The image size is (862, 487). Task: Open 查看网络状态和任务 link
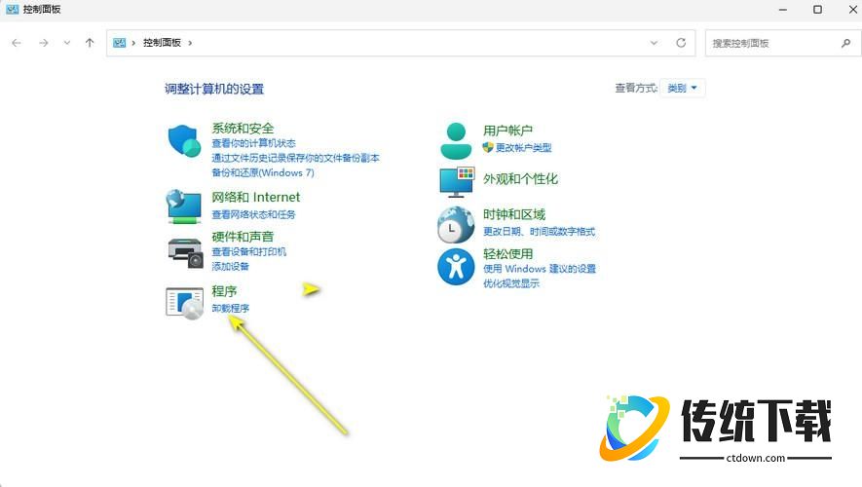[254, 214]
